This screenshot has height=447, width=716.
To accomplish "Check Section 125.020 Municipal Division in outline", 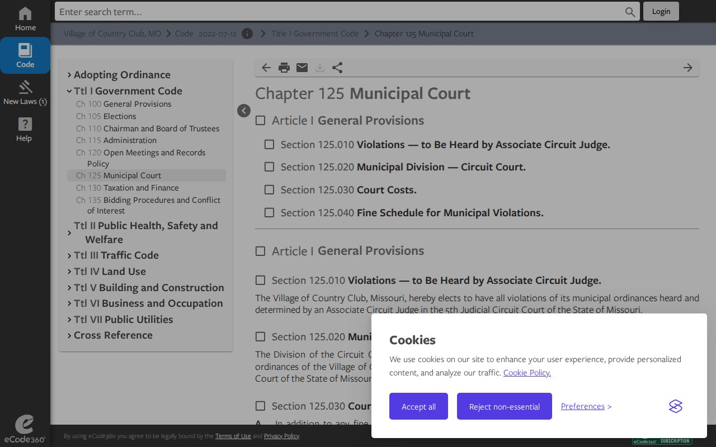I will 269,167.
